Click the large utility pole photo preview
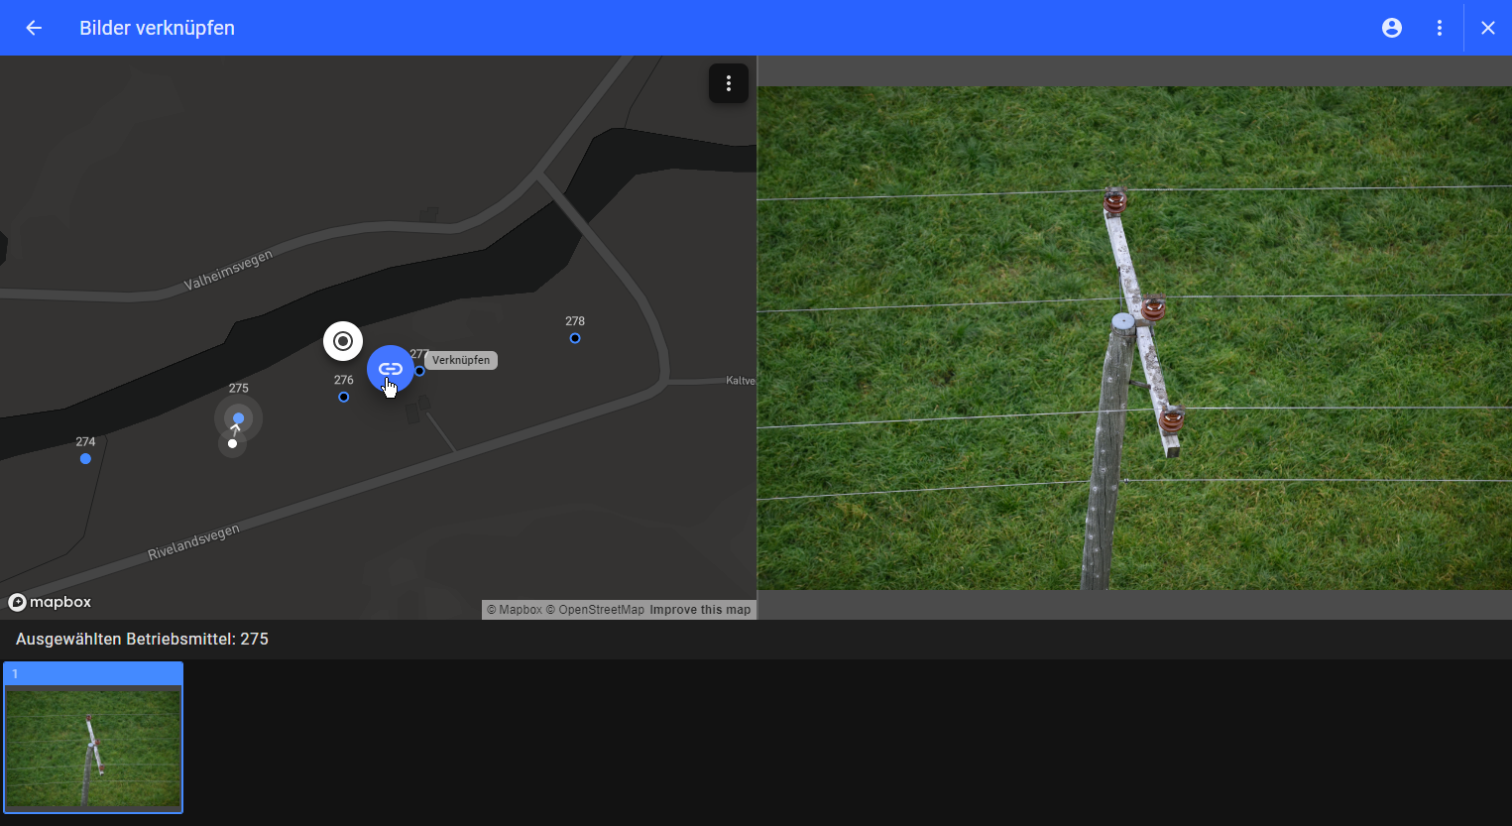Viewport: 1512px width, 826px height. click(1134, 338)
